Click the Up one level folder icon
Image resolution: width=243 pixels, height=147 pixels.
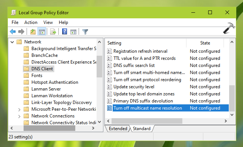click(33, 32)
